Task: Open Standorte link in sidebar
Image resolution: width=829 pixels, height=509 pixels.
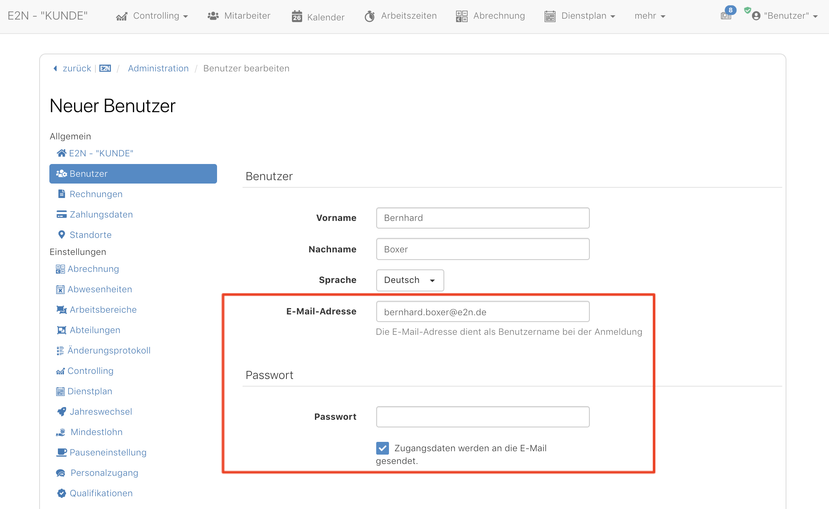Action: [91, 235]
